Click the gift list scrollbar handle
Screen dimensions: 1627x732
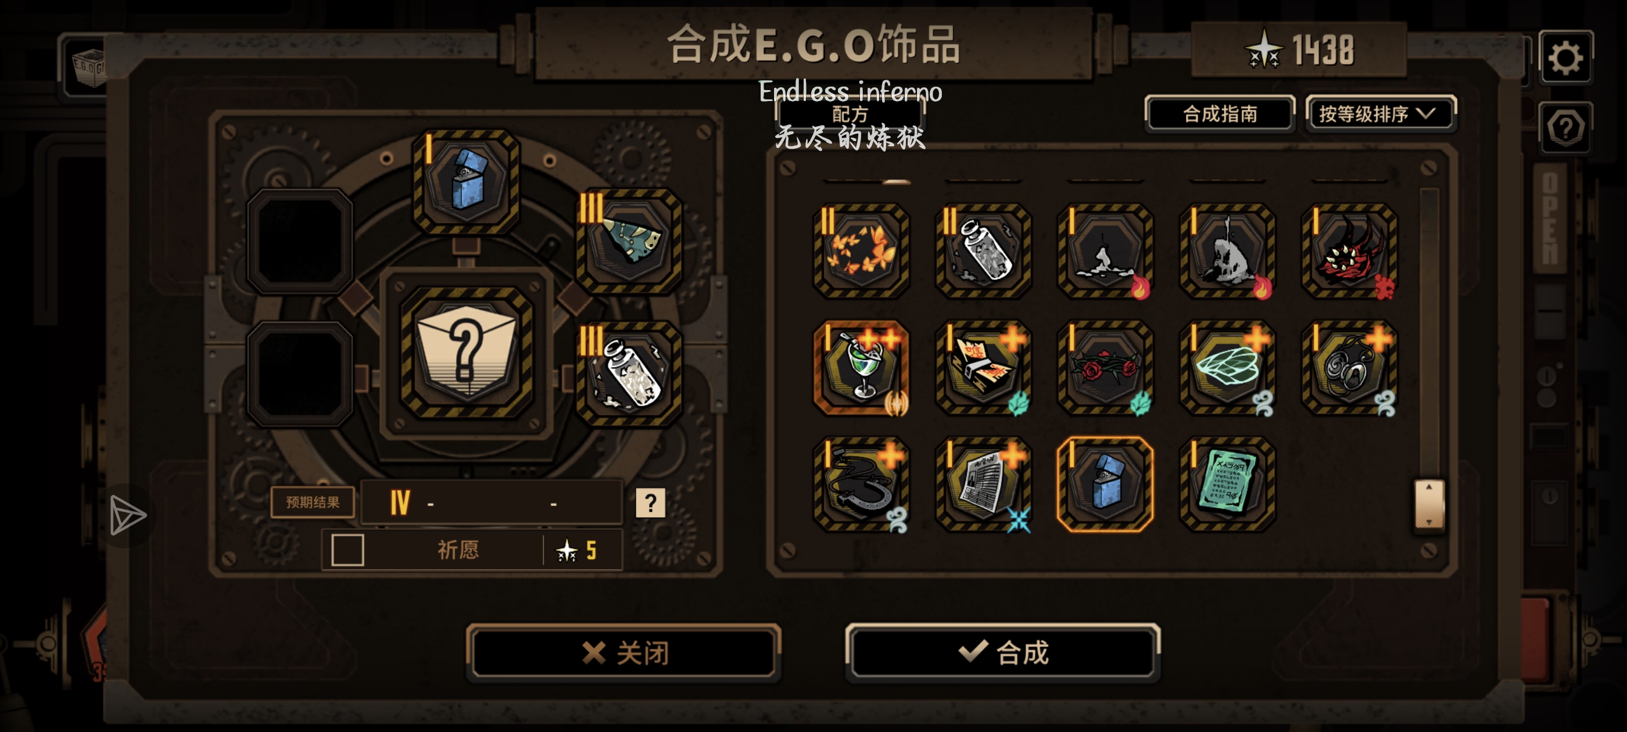point(1428,504)
